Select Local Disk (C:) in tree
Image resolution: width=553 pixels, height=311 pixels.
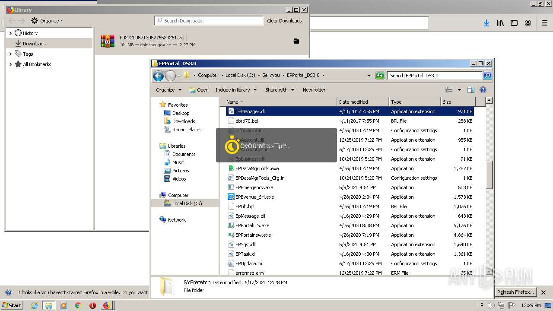[x=183, y=203]
